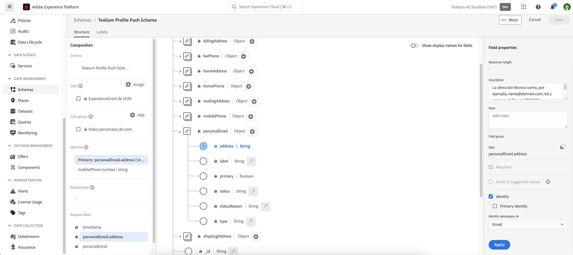The width and height of the screenshot is (573, 255).
Task: Check the ExperienceEvent de XDM checkbox
Action: (x=78, y=99)
